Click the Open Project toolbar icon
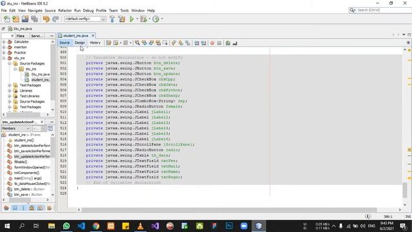Viewport: 412px width, 232px height. pos(25,19)
